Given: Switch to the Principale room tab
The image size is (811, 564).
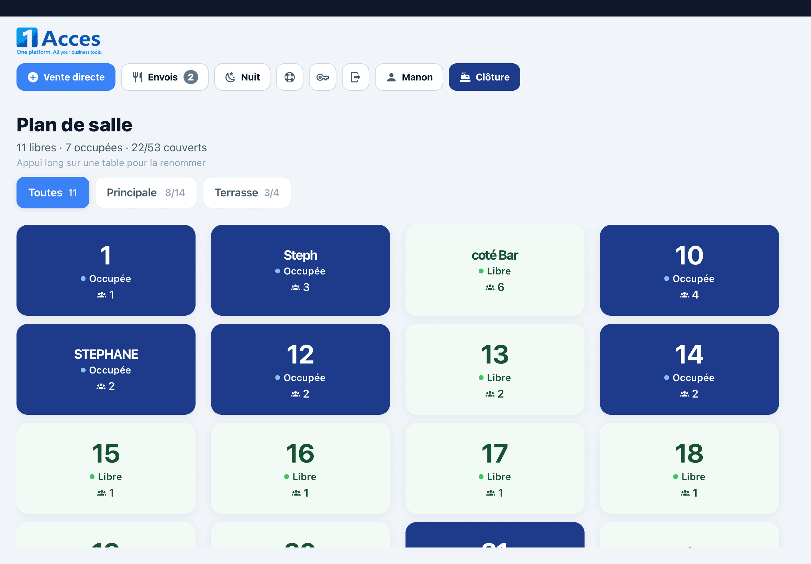Looking at the screenshot, I should click(x=146, y=193).
